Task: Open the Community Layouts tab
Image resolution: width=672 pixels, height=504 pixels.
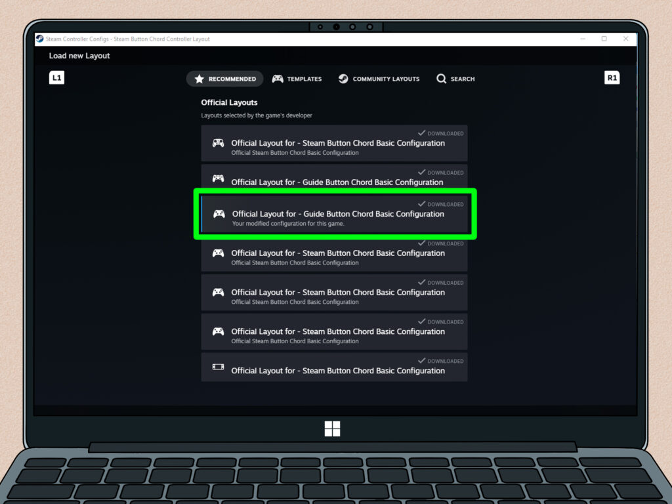Action: (379, 79)
